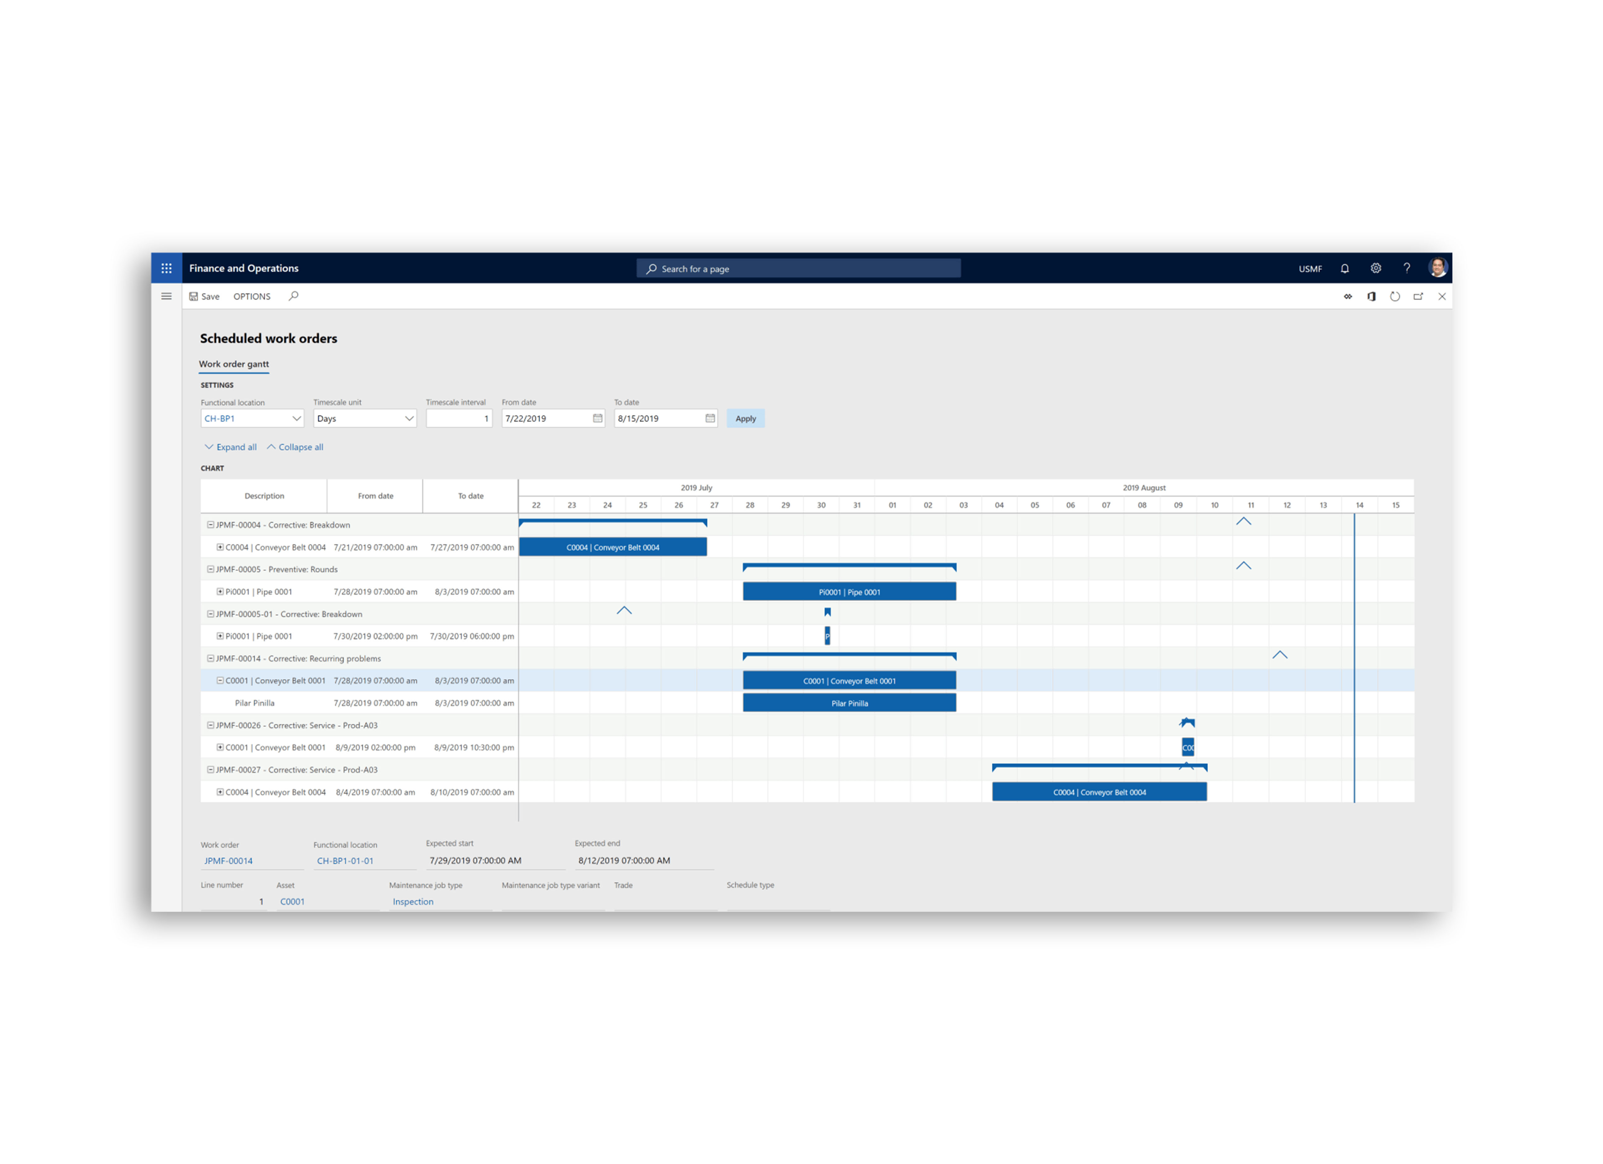Toggle the navigation pane hamburger icon
The image size is (1603, 1164).
click(167, 296)
